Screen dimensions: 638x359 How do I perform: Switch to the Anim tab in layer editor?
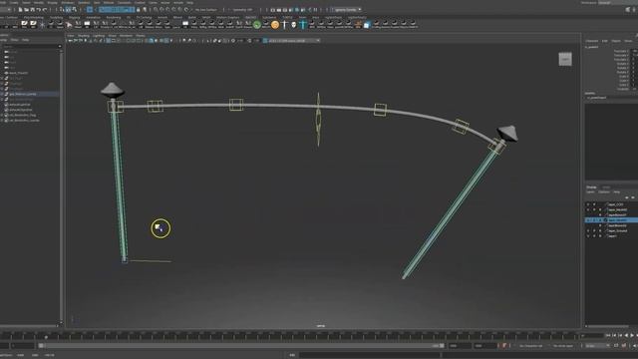pyautogui.click(x=606, y=187)
